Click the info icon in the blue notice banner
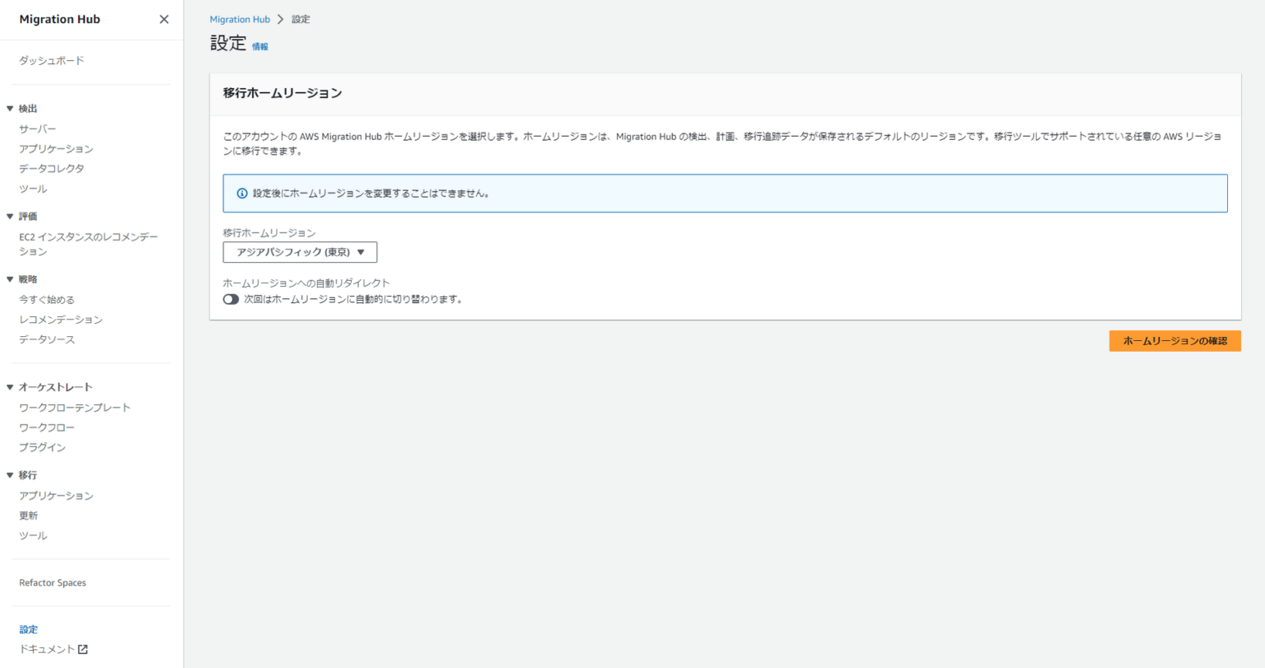 [241, 193]
